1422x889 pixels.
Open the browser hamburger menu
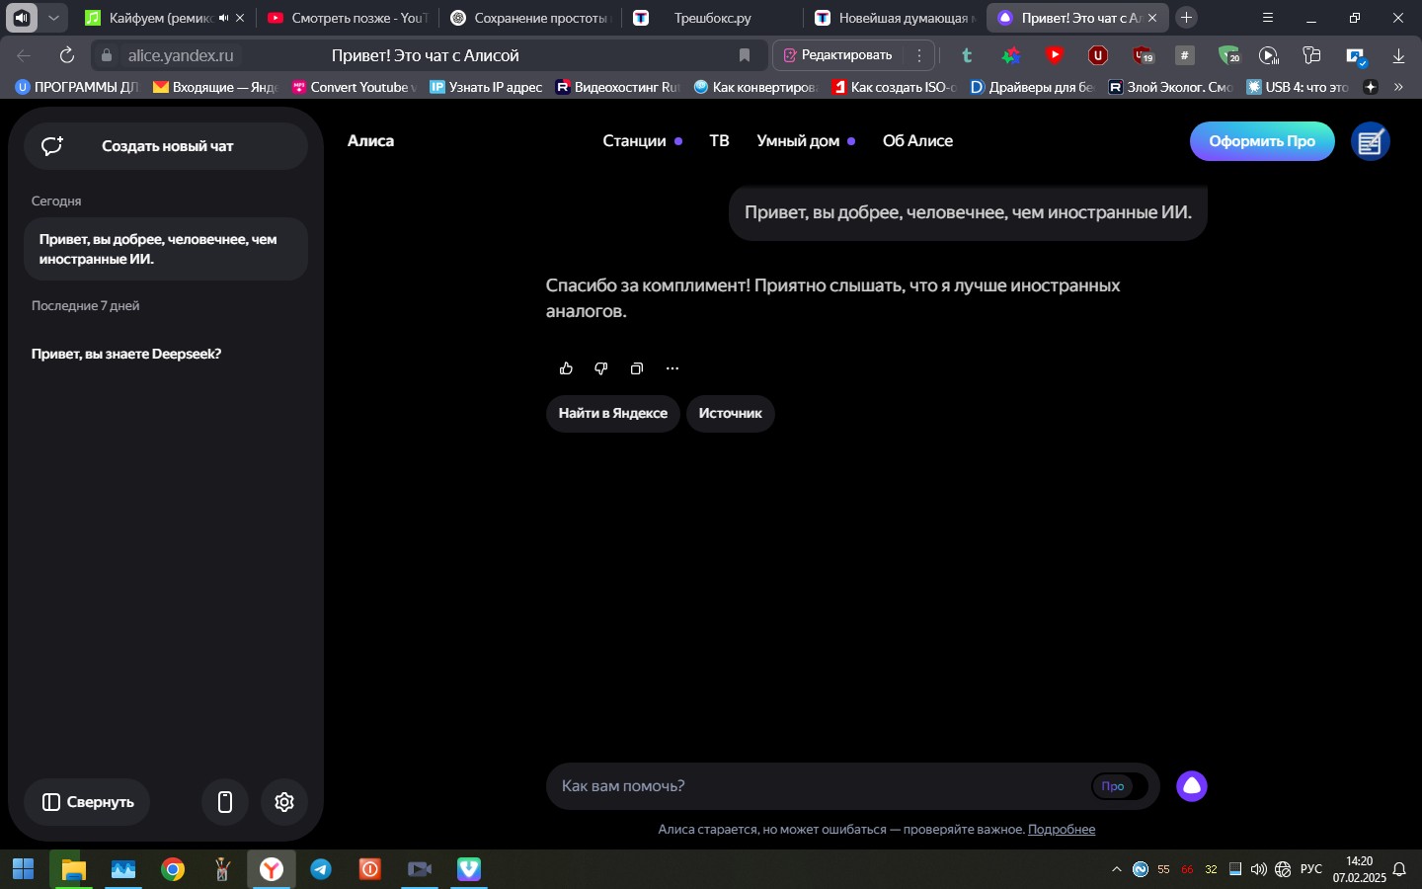(x=1268, y=18)
